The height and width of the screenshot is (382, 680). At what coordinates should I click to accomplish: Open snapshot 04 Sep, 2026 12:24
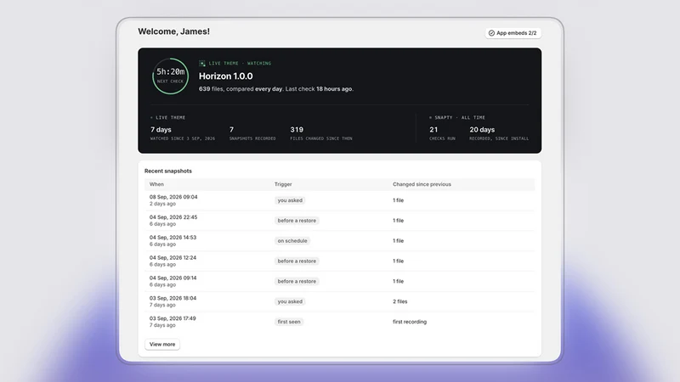coord(339,261)
